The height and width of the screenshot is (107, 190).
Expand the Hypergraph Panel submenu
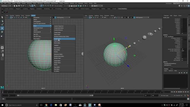42,28
